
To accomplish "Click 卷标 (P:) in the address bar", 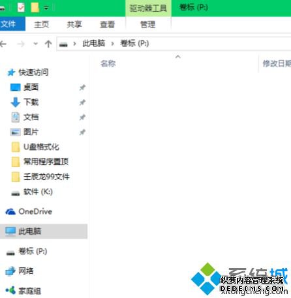I will (134, 43).
